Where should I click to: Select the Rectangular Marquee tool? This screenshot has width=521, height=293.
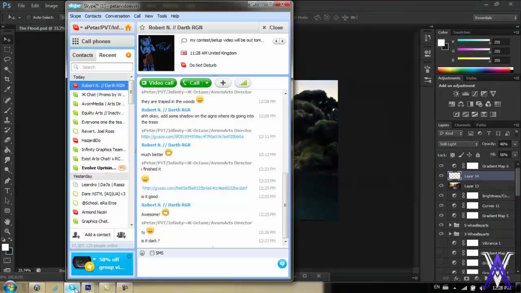(x=7, y=50)
